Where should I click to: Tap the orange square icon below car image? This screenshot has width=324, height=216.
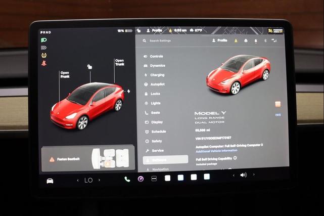(277, 104)
